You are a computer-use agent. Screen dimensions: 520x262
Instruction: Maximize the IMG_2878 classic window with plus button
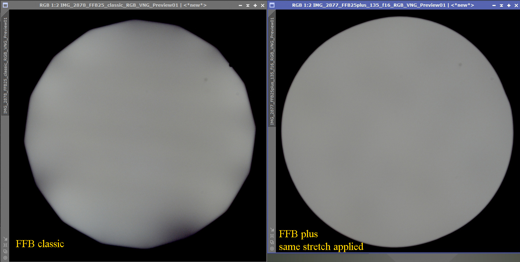coord(255,5)
